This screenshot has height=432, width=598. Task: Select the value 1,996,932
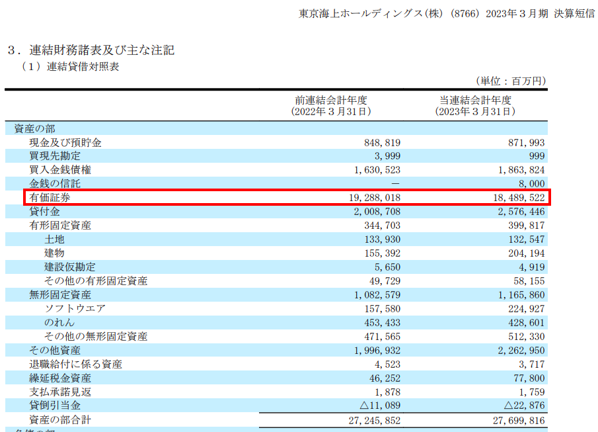(377, 351)
